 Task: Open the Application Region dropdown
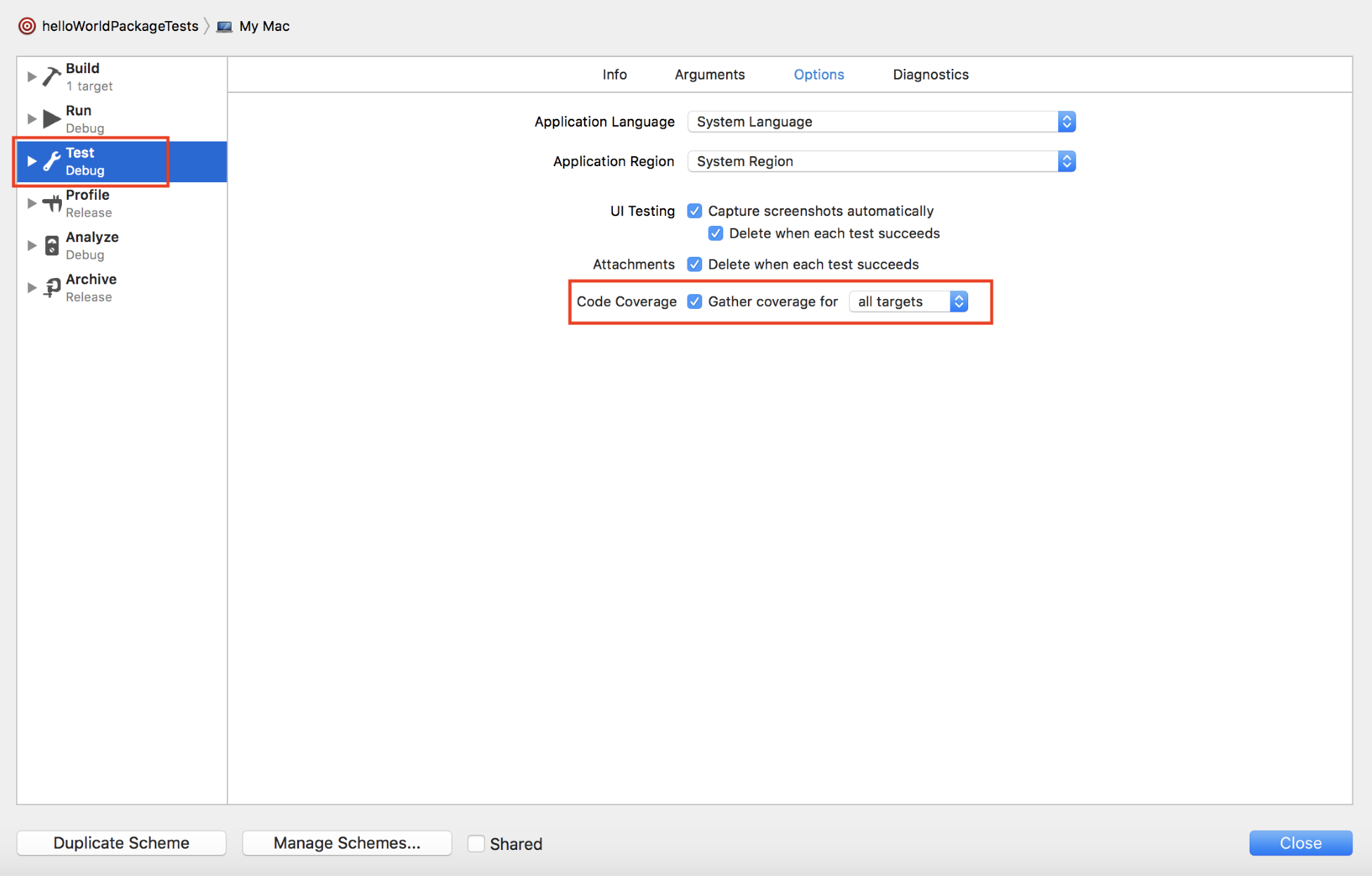coord(881,161)
